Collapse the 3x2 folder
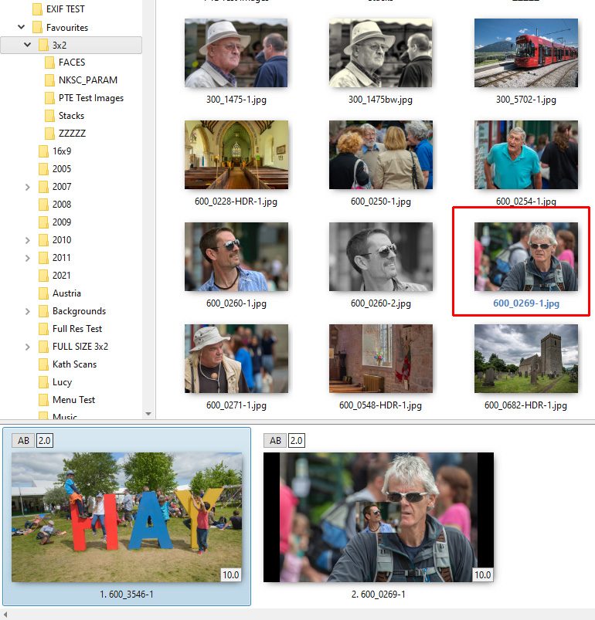This screenshot has height=620, width=595. (28, 45)
